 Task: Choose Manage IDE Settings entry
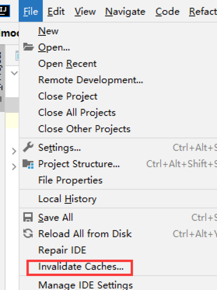(85, 285)
